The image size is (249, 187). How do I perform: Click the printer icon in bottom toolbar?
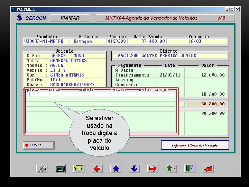click(x=42, y=169)
